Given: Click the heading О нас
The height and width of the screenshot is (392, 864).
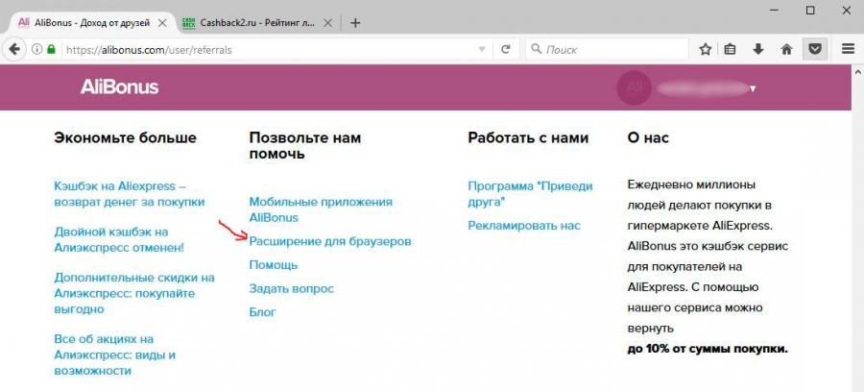Looking at the screenshot, I should 648,137.
